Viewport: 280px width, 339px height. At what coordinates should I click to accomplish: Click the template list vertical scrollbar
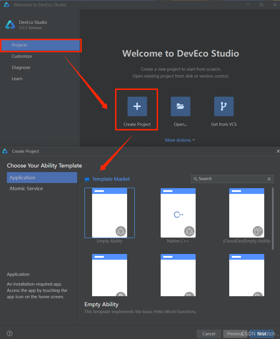point(273,219)
